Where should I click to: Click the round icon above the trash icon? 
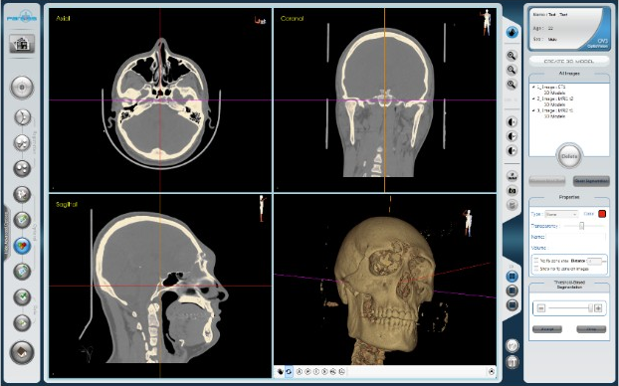point(512,346)
